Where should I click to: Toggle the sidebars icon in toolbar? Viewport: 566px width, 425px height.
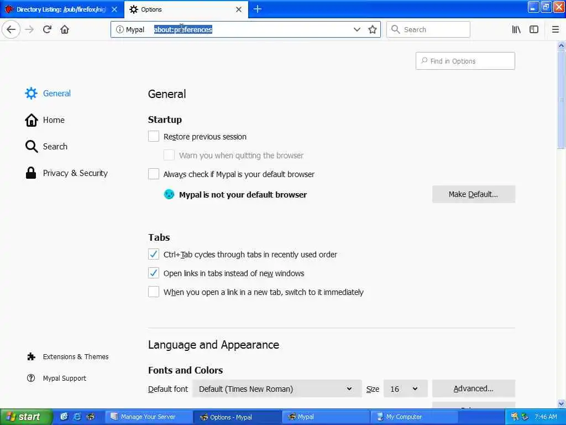coord(534,29)
